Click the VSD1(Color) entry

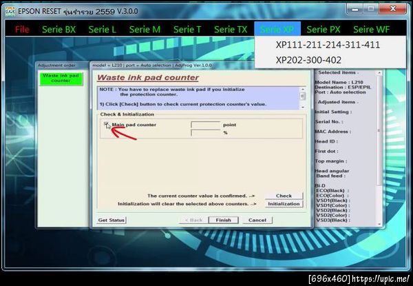tap(333, 205)
